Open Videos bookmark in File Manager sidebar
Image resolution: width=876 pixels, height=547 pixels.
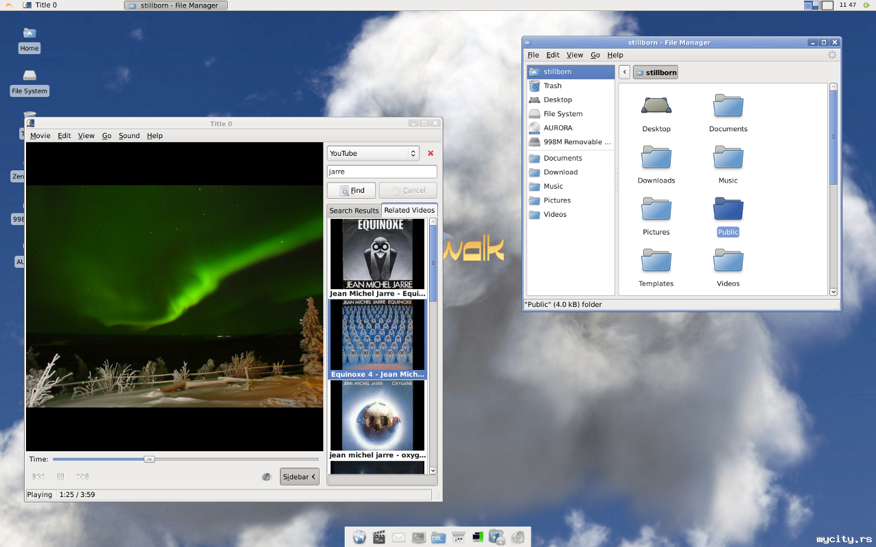coord(571,215)
